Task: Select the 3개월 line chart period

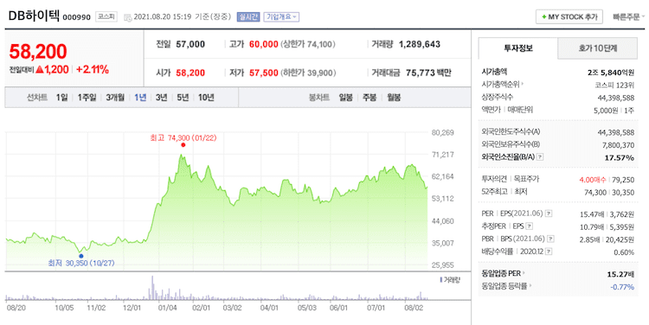Action: (114, 98)
